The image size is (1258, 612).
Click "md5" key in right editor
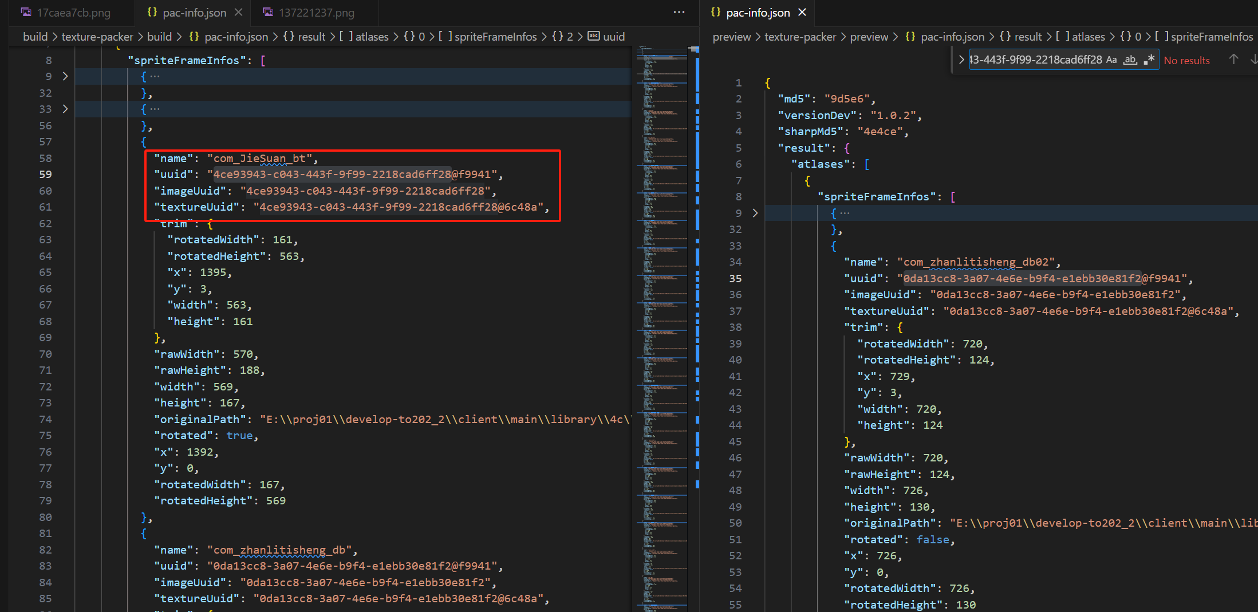pyautogui.click(x=794, y=99)
